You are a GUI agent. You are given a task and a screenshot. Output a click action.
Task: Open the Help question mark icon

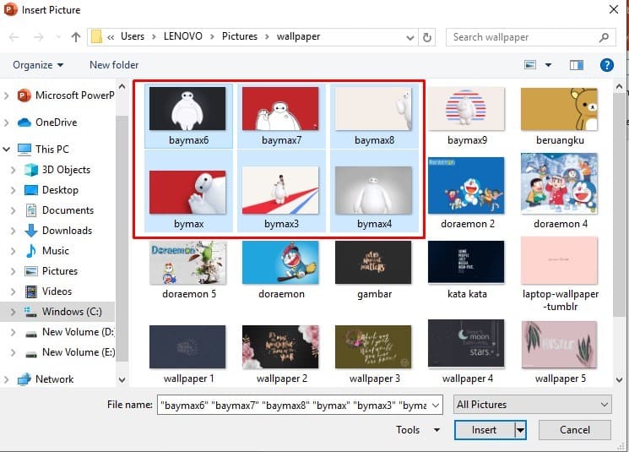606,64
